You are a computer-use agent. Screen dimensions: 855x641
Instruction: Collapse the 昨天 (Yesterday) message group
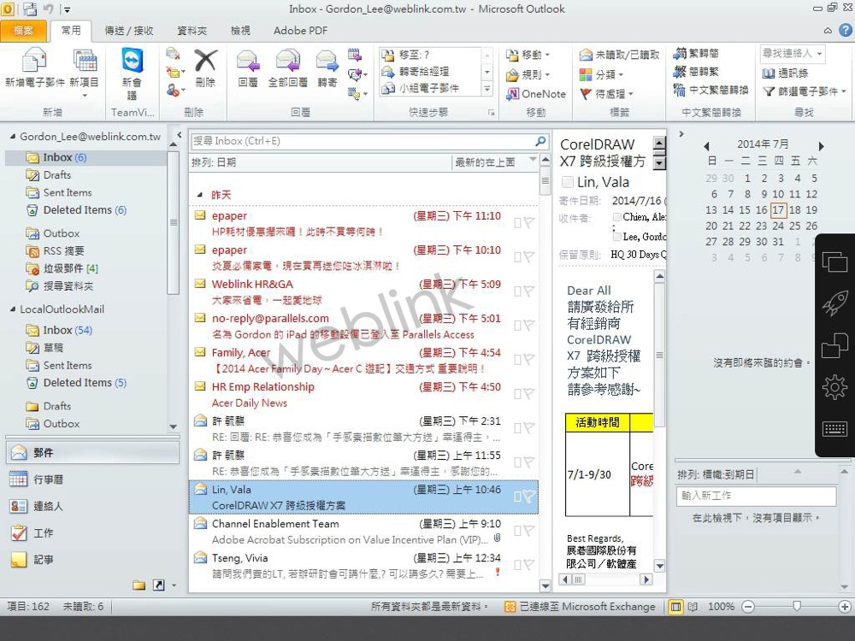point(199,195)
